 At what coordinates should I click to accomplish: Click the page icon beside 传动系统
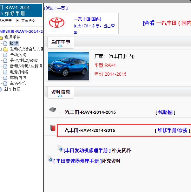[x=5, y=55]
